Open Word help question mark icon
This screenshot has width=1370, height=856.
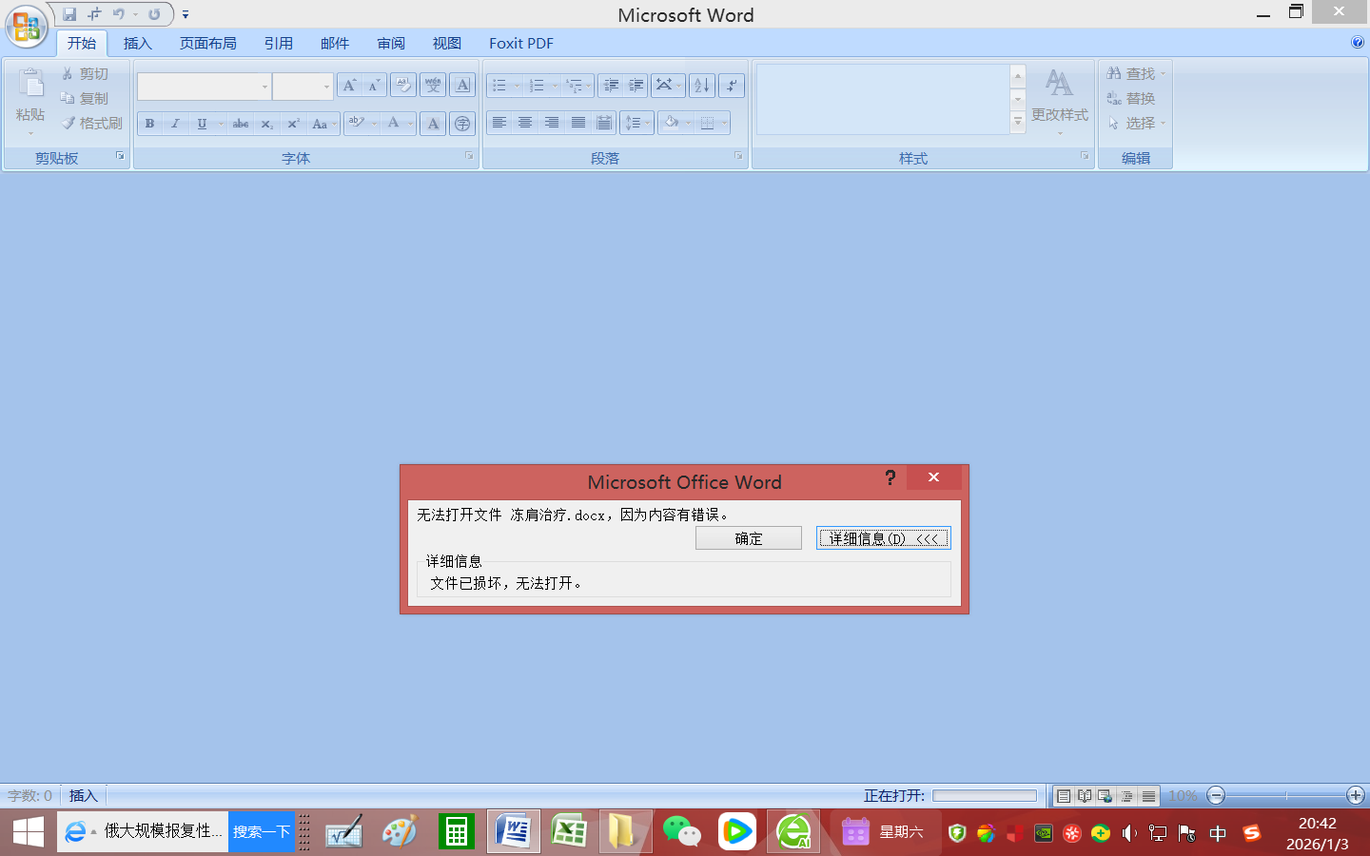(1358, 42)
